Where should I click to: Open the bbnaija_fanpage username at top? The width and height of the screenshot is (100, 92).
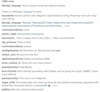[11, 6]
